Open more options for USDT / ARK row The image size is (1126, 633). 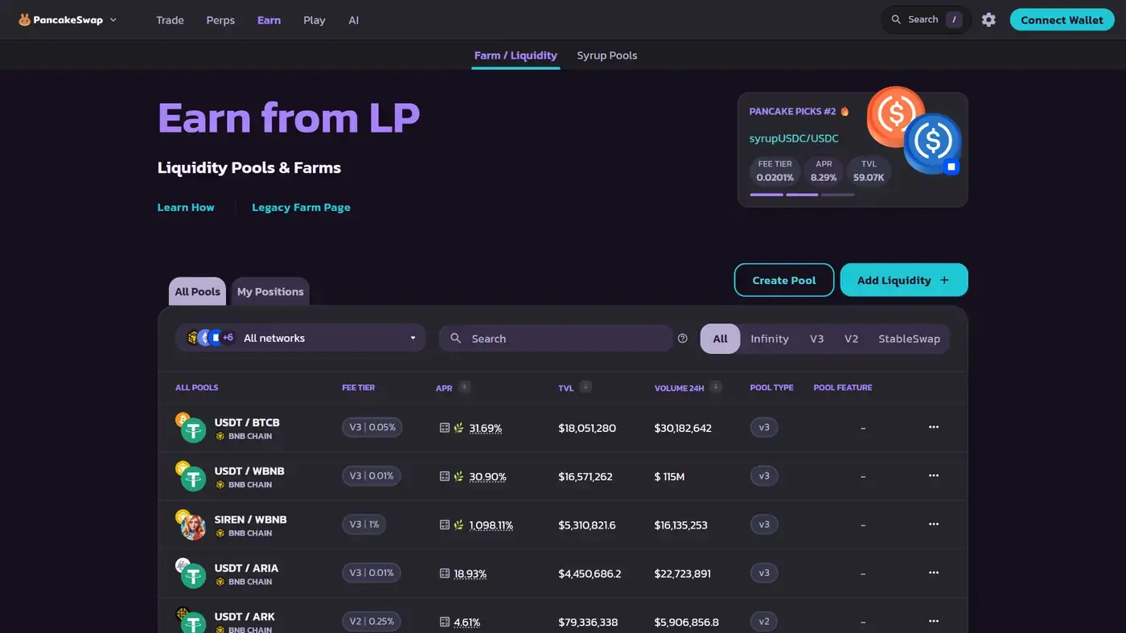click(x=933, y=621)
